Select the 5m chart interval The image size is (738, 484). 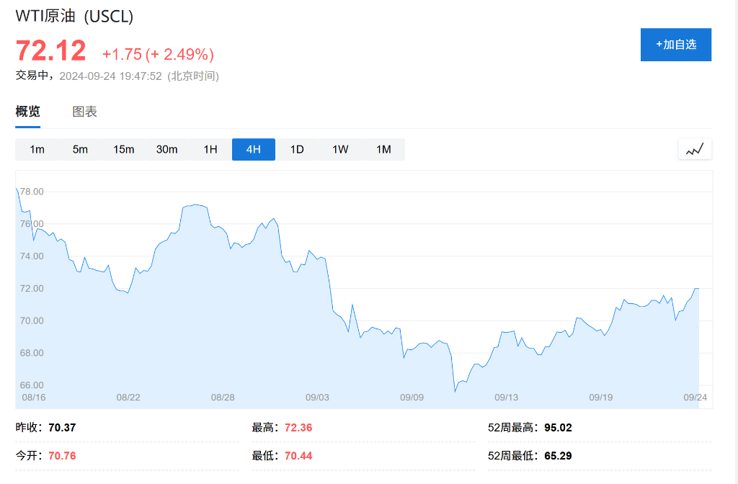coord(80,149)
